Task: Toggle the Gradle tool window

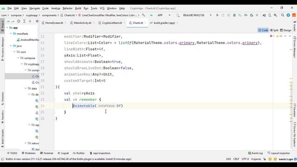Action: point(295,26)
